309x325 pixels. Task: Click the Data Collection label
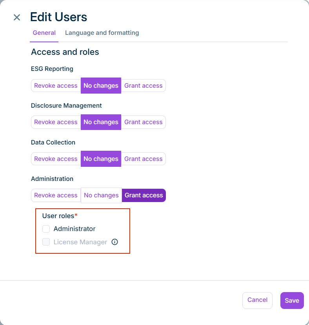coord(53,143)
